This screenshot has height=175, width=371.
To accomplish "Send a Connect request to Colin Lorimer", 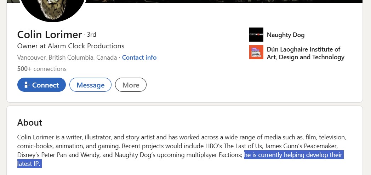I will point(41,85).
